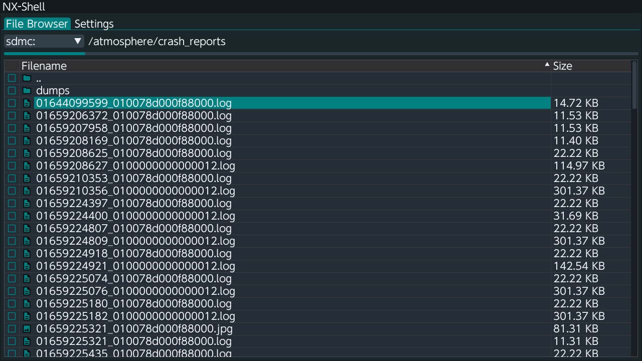Click file icon of 01644099599_010078d000f88000.log

coord(27,103)
